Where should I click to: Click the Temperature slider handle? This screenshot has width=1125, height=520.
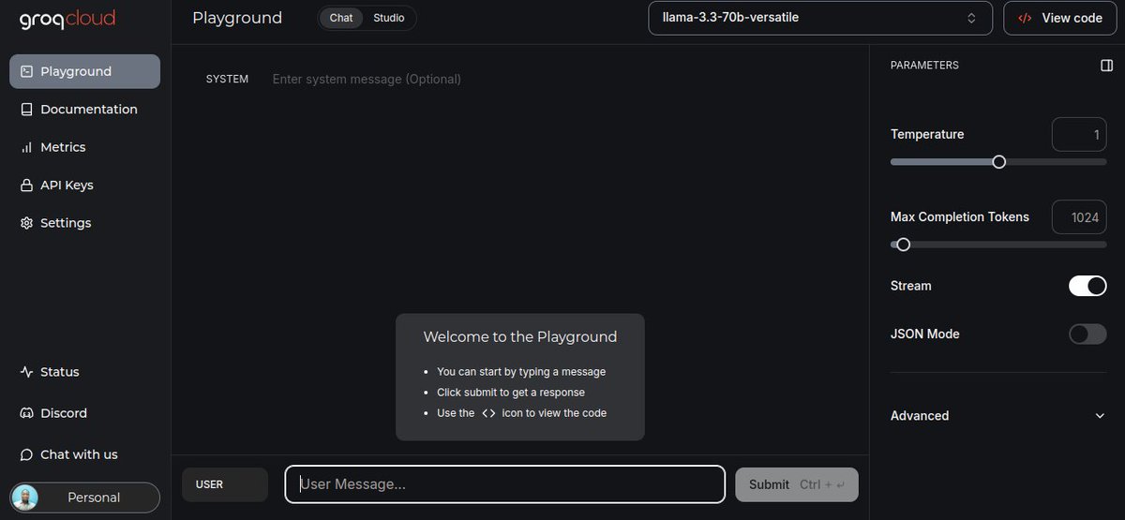coord(998,162)
